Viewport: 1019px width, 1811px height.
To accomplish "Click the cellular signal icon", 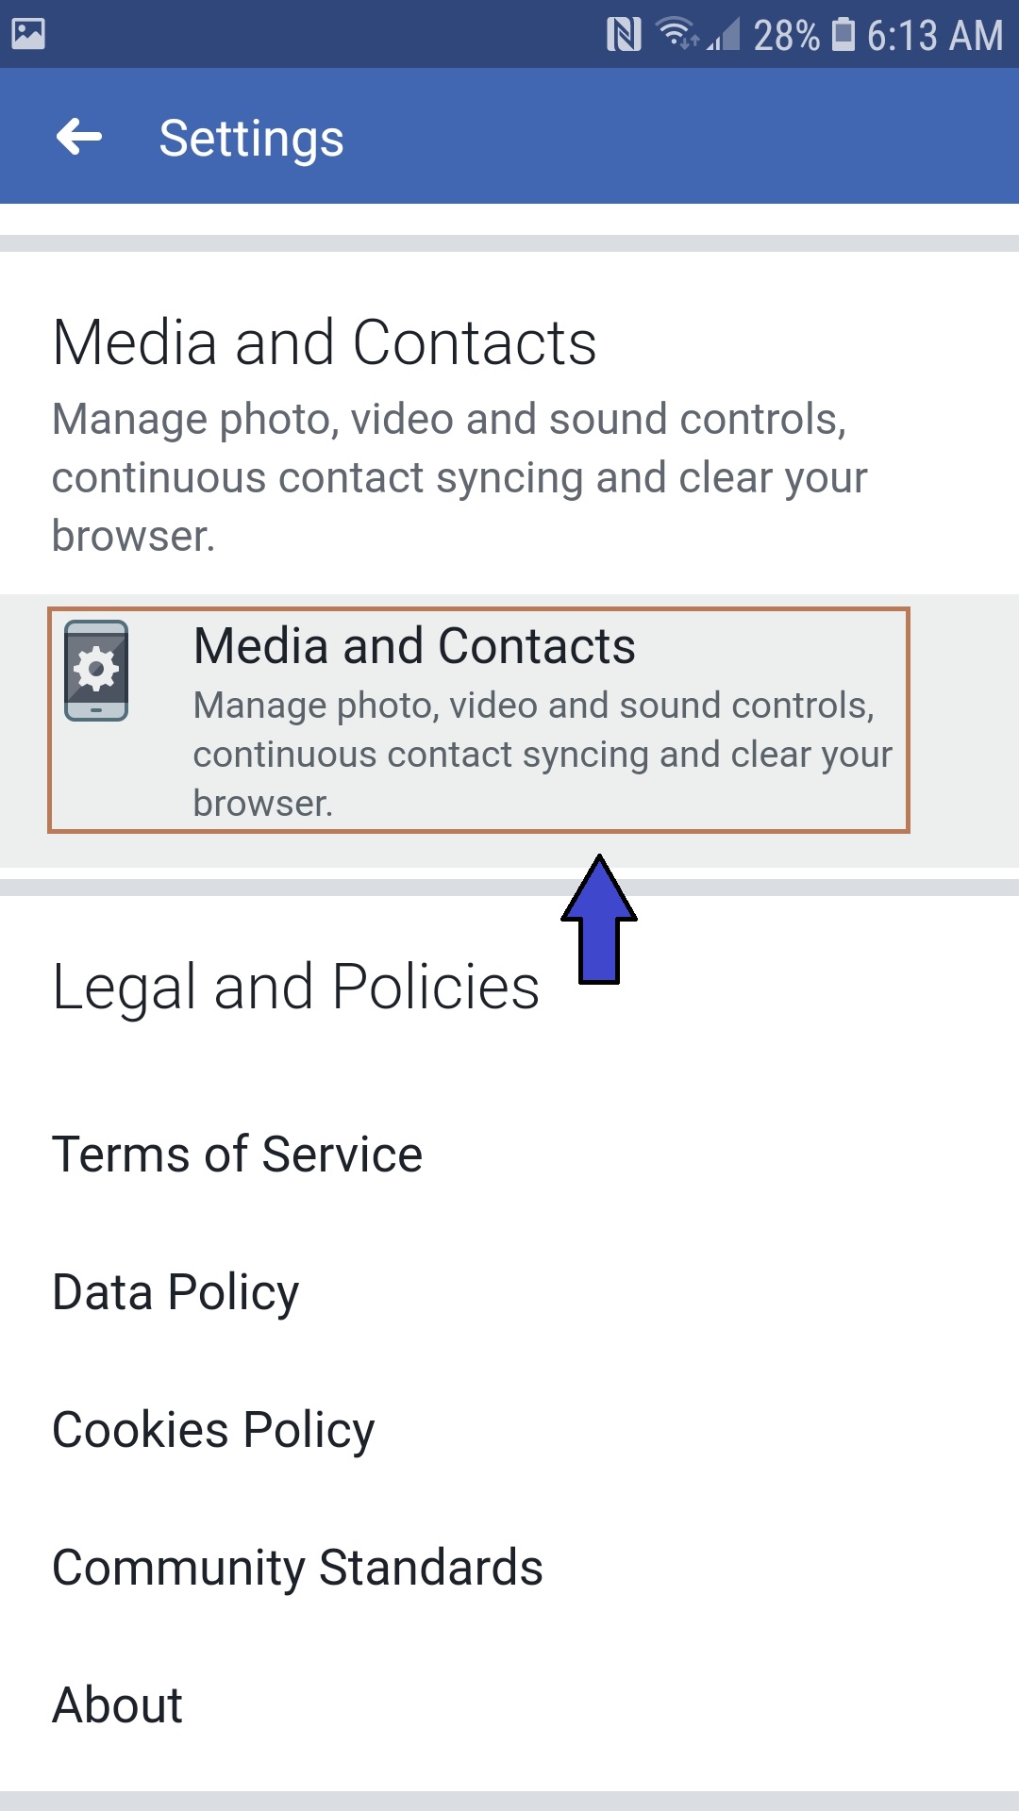I will tap(723, 34).
